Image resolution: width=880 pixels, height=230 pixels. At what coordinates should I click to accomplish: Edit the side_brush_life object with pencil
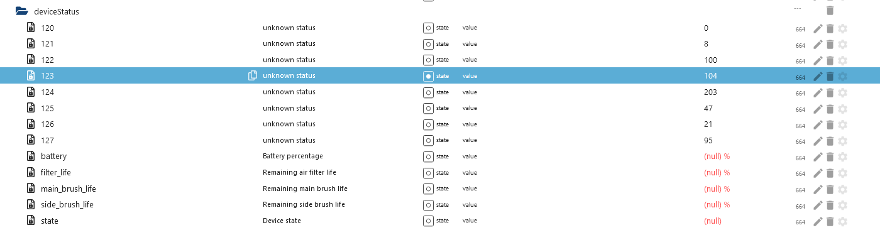818,205
